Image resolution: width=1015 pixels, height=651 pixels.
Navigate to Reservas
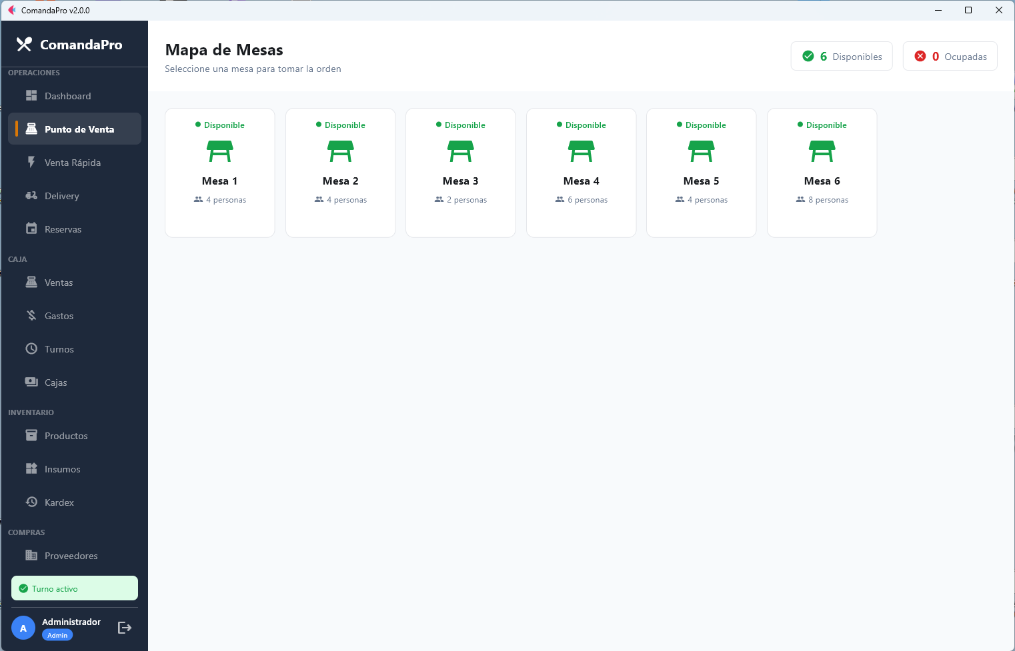(75, 229)
